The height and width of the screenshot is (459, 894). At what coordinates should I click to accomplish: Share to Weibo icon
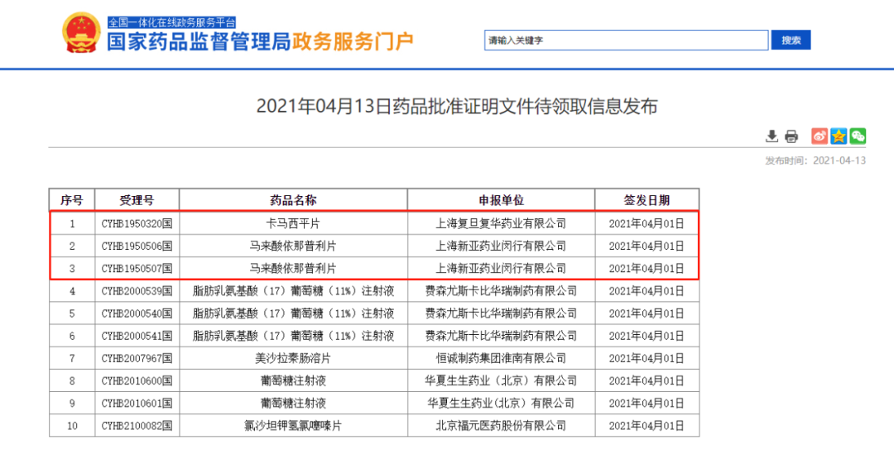click(819, 136)
